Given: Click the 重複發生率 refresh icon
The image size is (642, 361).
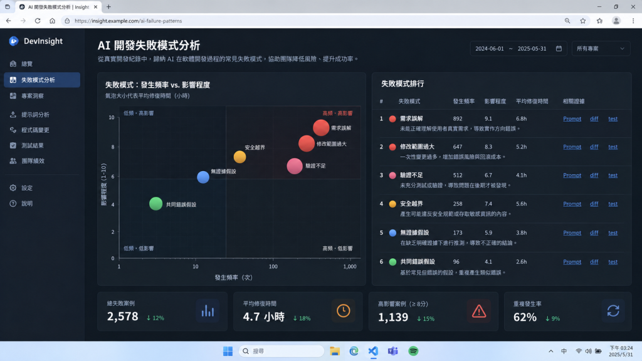Looking at the screenshot, I should click(x=613, y=311).
